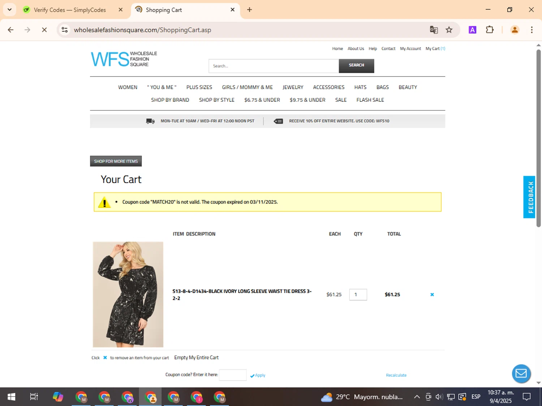Apply the coupon code
This screenshot has height=406, width=542.
[258, 375]
